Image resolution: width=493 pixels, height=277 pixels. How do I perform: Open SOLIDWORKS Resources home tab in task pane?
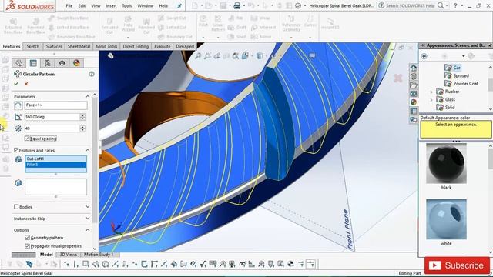[x=414, y=68]
